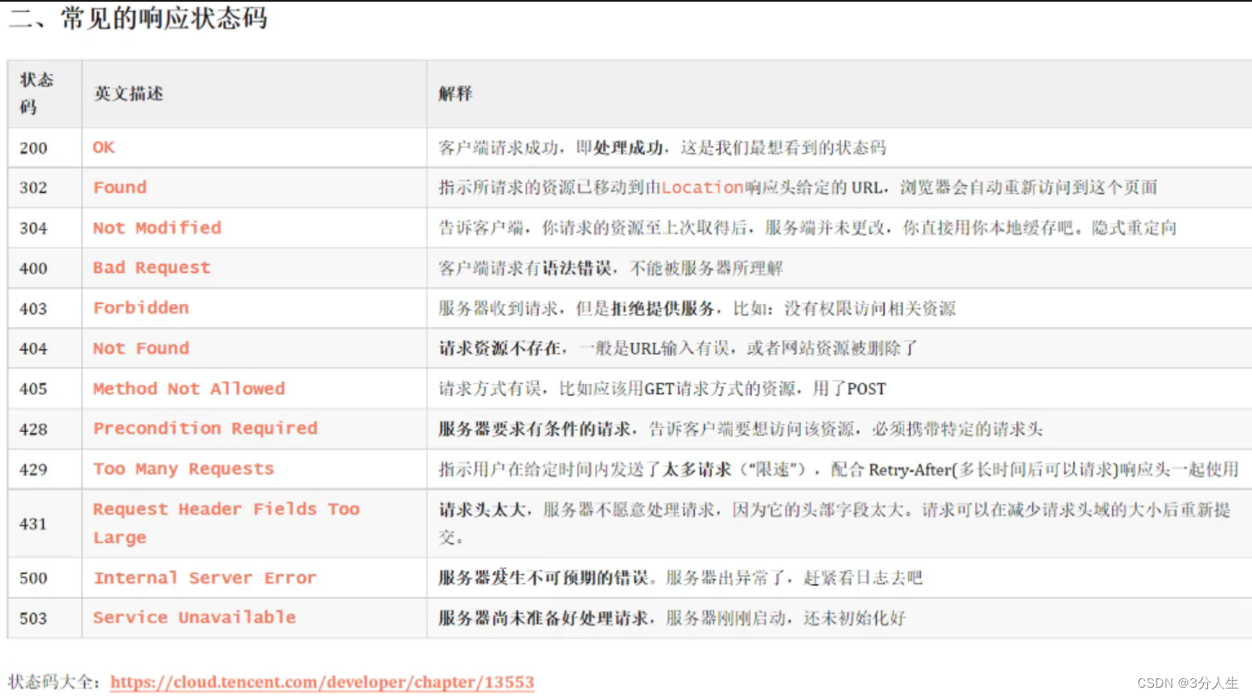
Task: Click the label 状态码大全
Action: coord(53,683)
